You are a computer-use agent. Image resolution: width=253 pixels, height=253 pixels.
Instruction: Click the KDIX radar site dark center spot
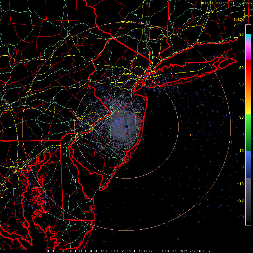pyautogui.click(x=126, y=127)
